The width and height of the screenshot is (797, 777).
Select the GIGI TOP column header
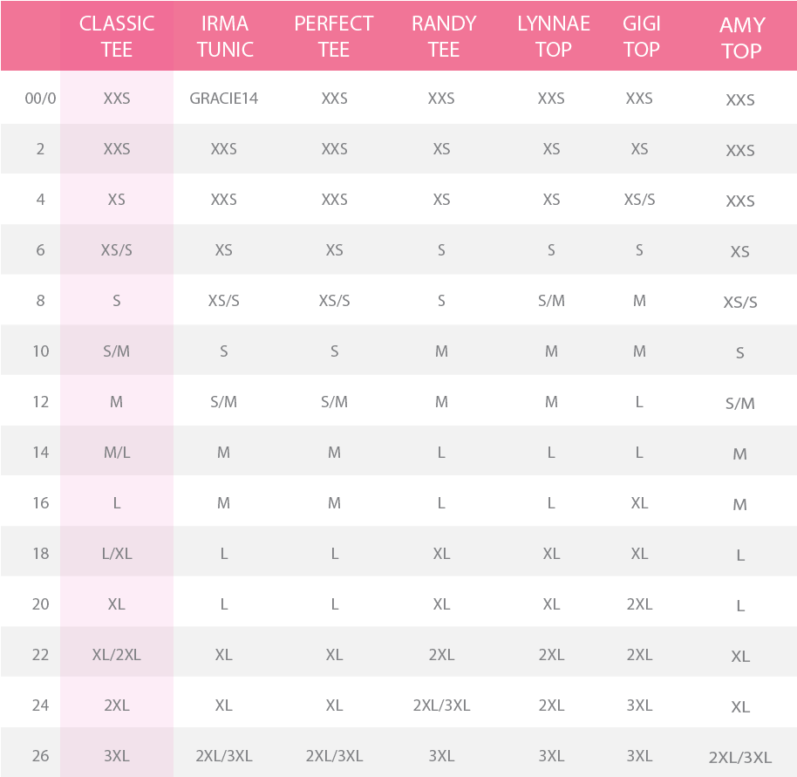[641, 37]
